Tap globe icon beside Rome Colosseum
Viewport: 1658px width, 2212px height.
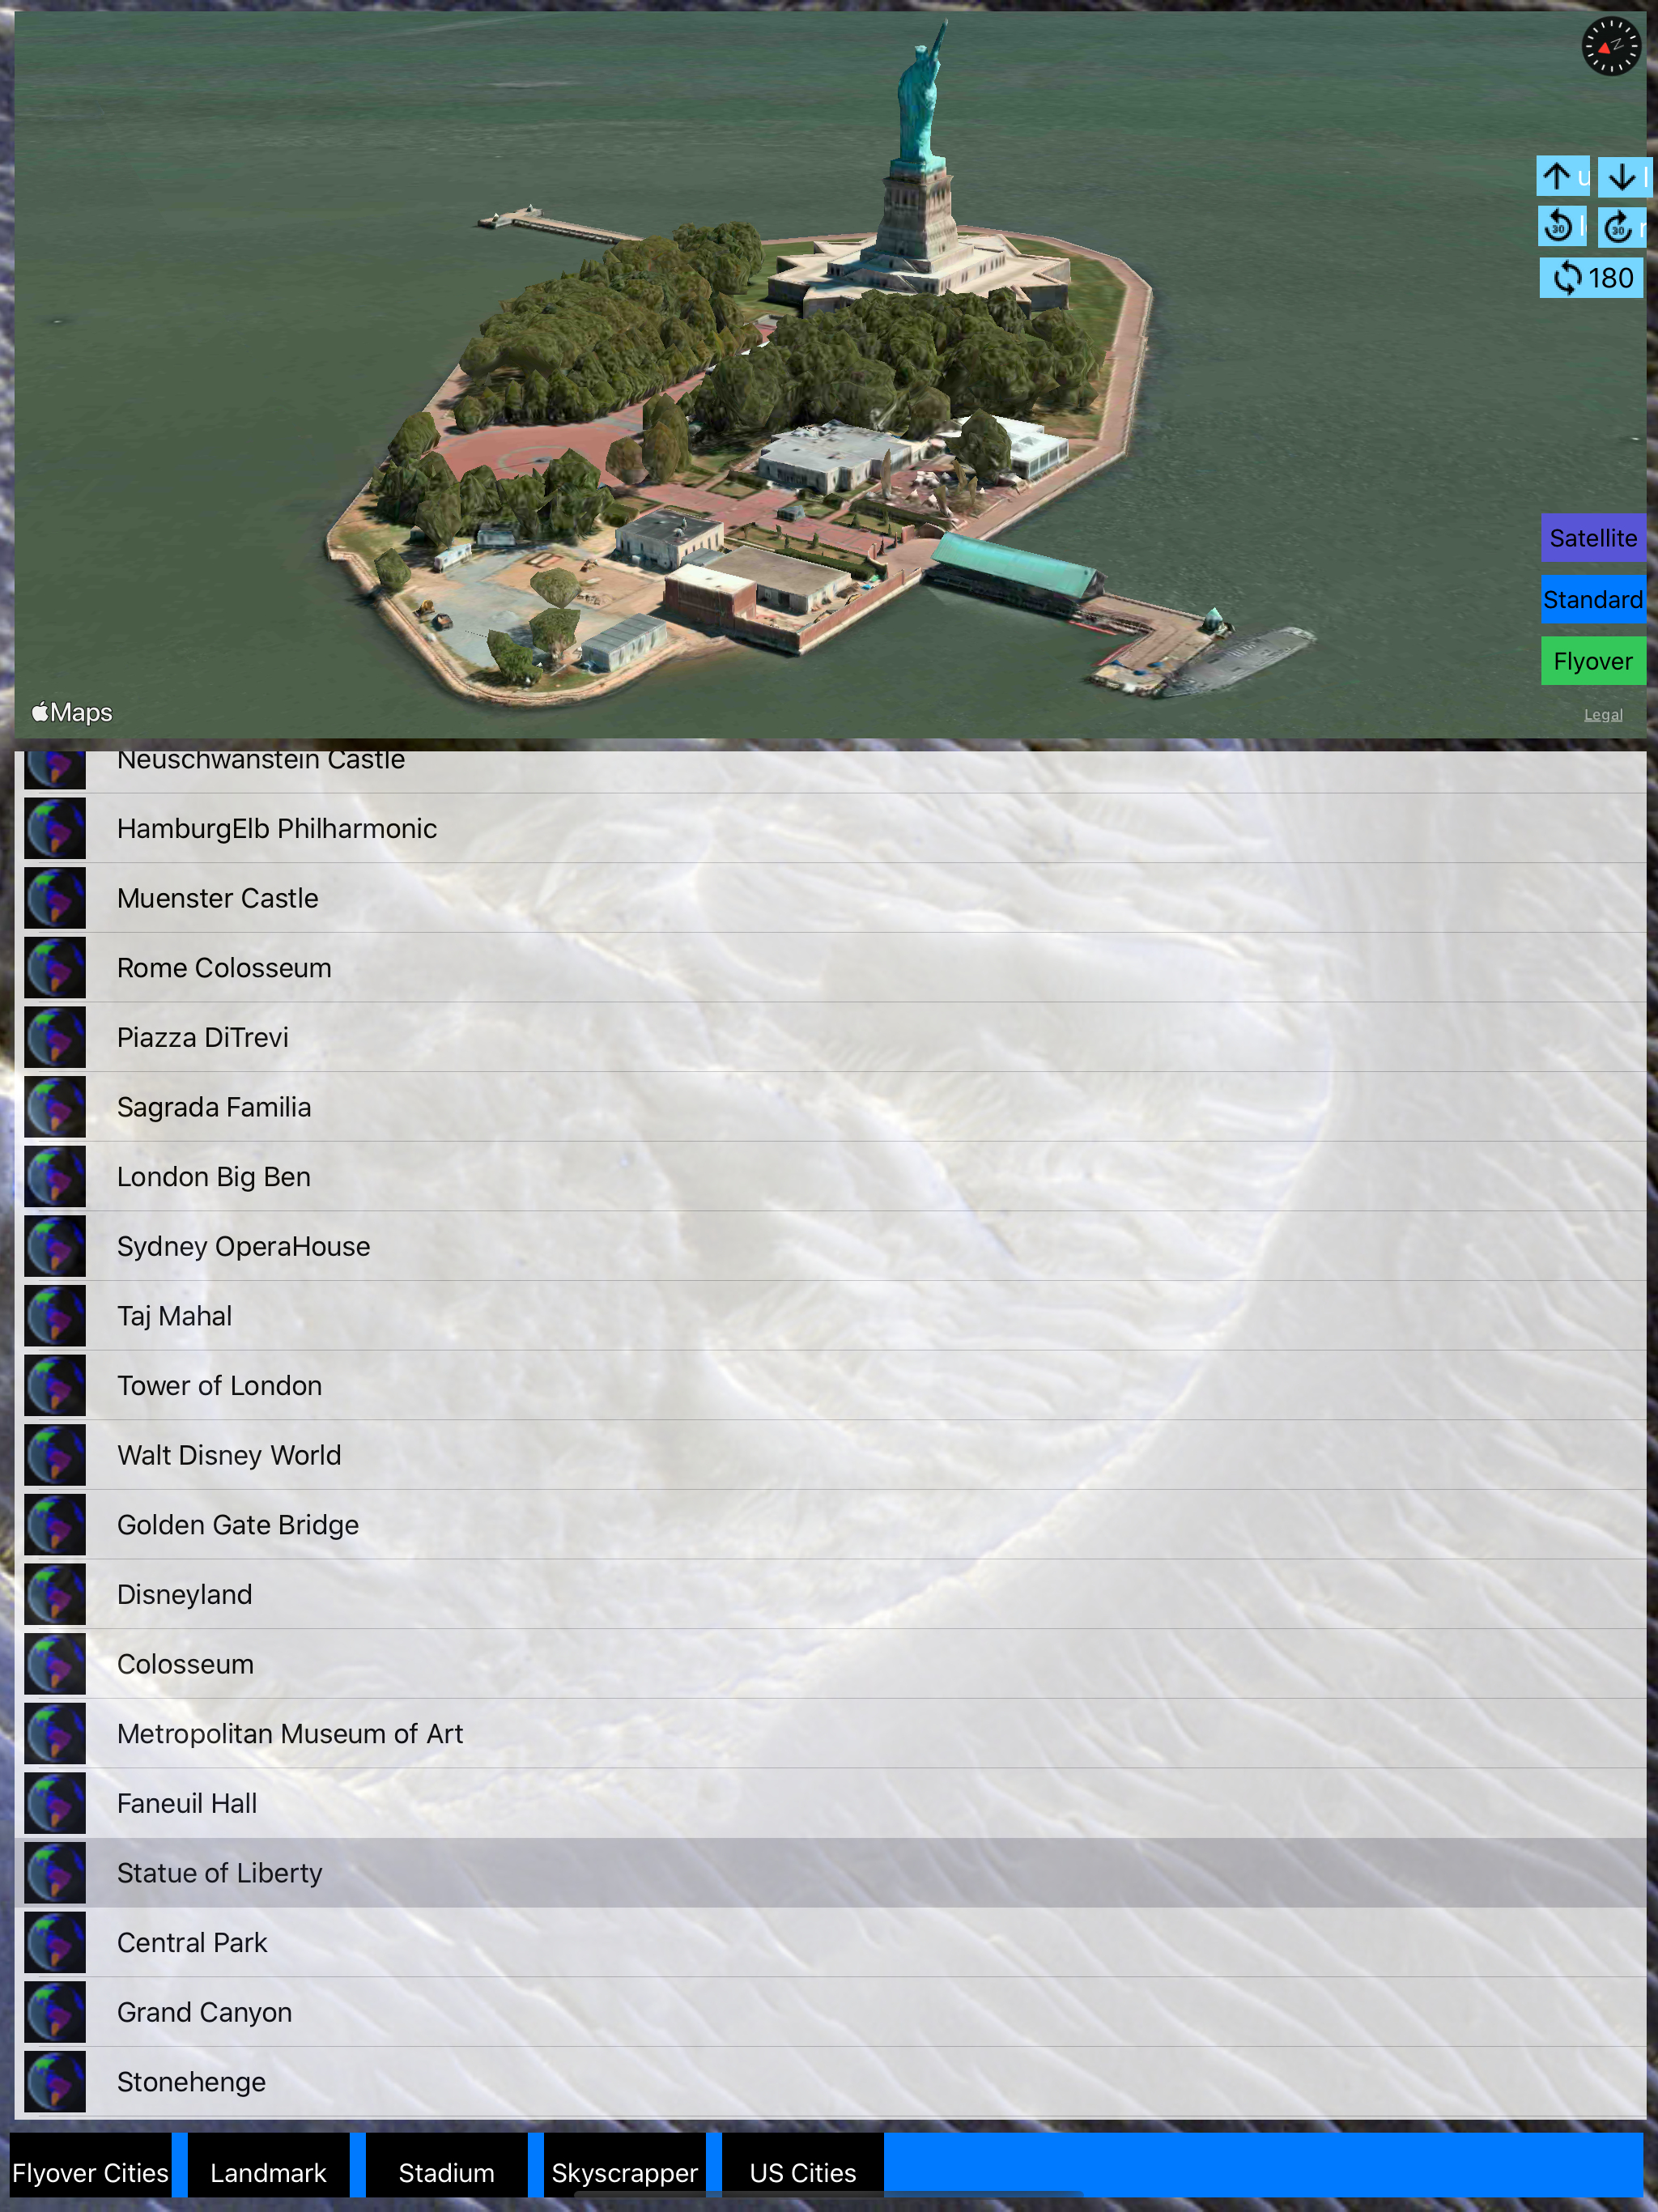(55, 968)
